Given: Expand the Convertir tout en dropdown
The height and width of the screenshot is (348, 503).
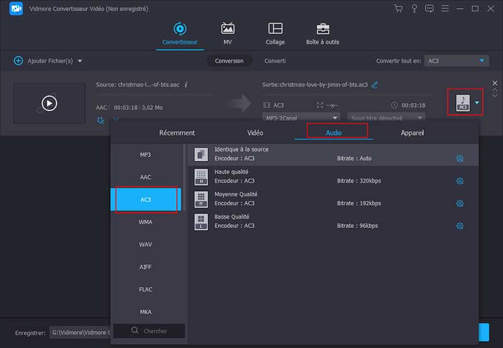Looking at the screenshot, I should pyautogui.click(x=456, y=61).
